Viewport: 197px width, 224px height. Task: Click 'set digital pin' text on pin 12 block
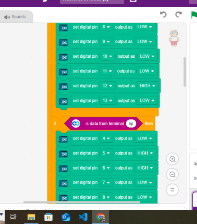coord(85,86)
